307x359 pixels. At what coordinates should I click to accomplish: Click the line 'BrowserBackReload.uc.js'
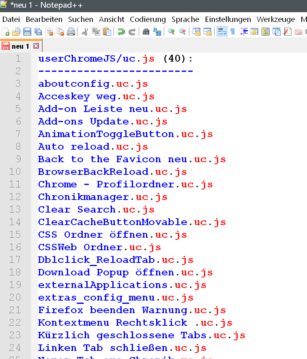pyautogui.click(x=112, y=172)
